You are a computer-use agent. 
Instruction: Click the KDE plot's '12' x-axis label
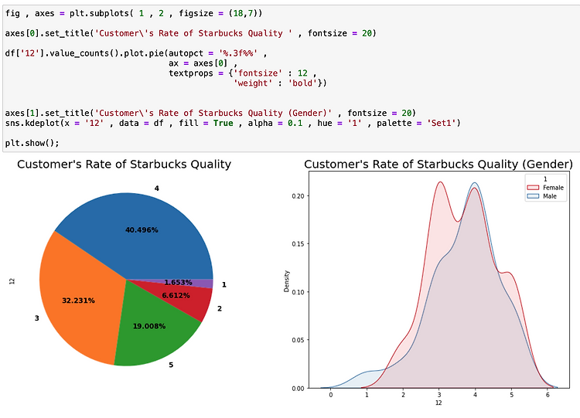pyautogui.click(x=438, y=403)
